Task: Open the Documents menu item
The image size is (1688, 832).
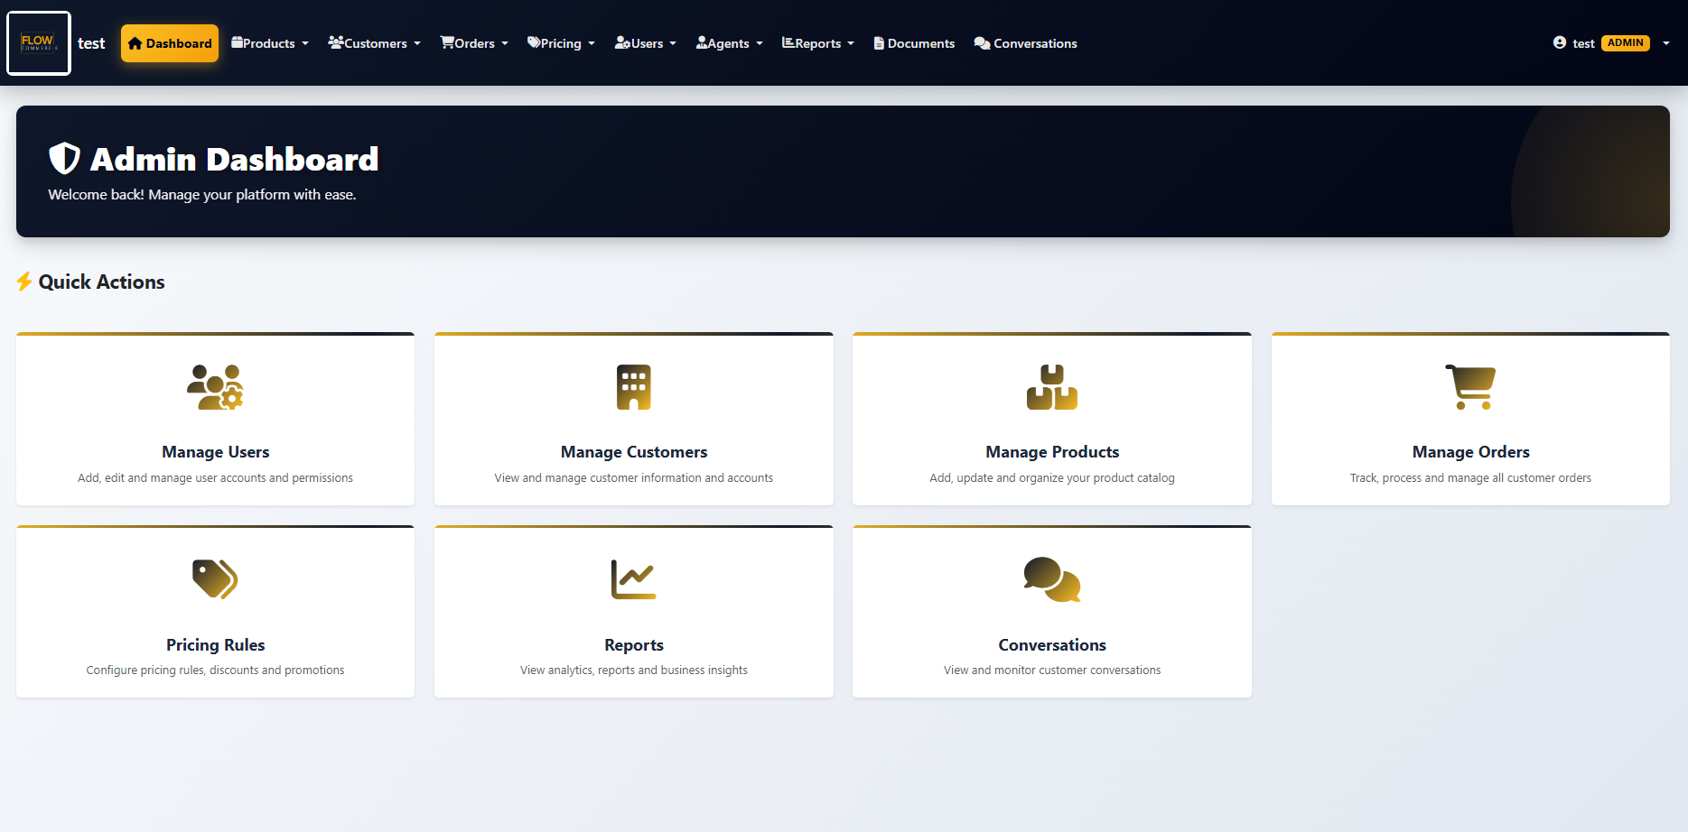Action: pos(913,42)
